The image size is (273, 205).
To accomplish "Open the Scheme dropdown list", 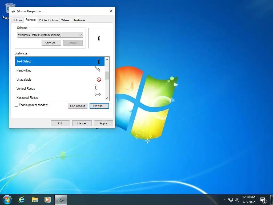I will tap(50, 35).
